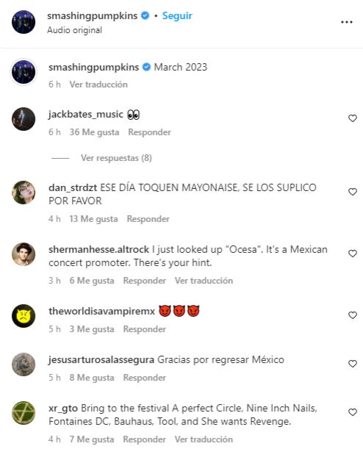Tap heart on theworldisavampiremx's comment

(x=353, y=315)
